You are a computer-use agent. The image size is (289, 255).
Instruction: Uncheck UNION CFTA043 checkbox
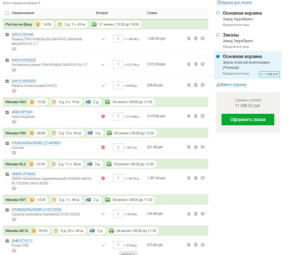[x=7, y=174]
